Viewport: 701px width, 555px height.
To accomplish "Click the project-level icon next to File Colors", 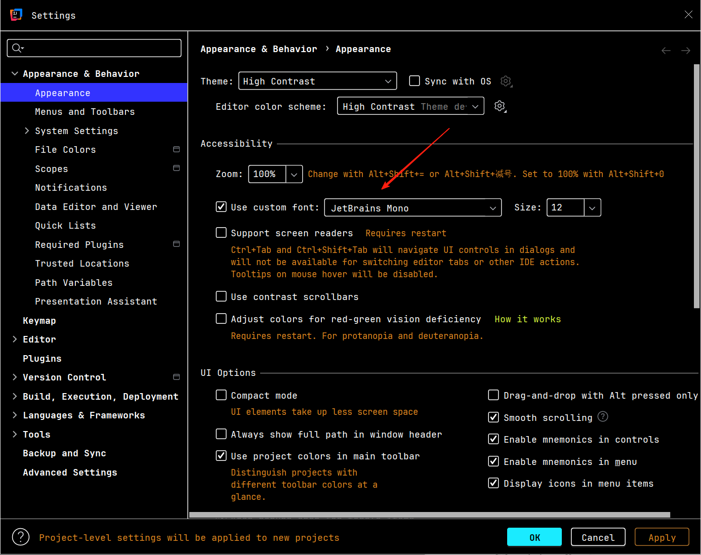I will (x=176, y=149).
